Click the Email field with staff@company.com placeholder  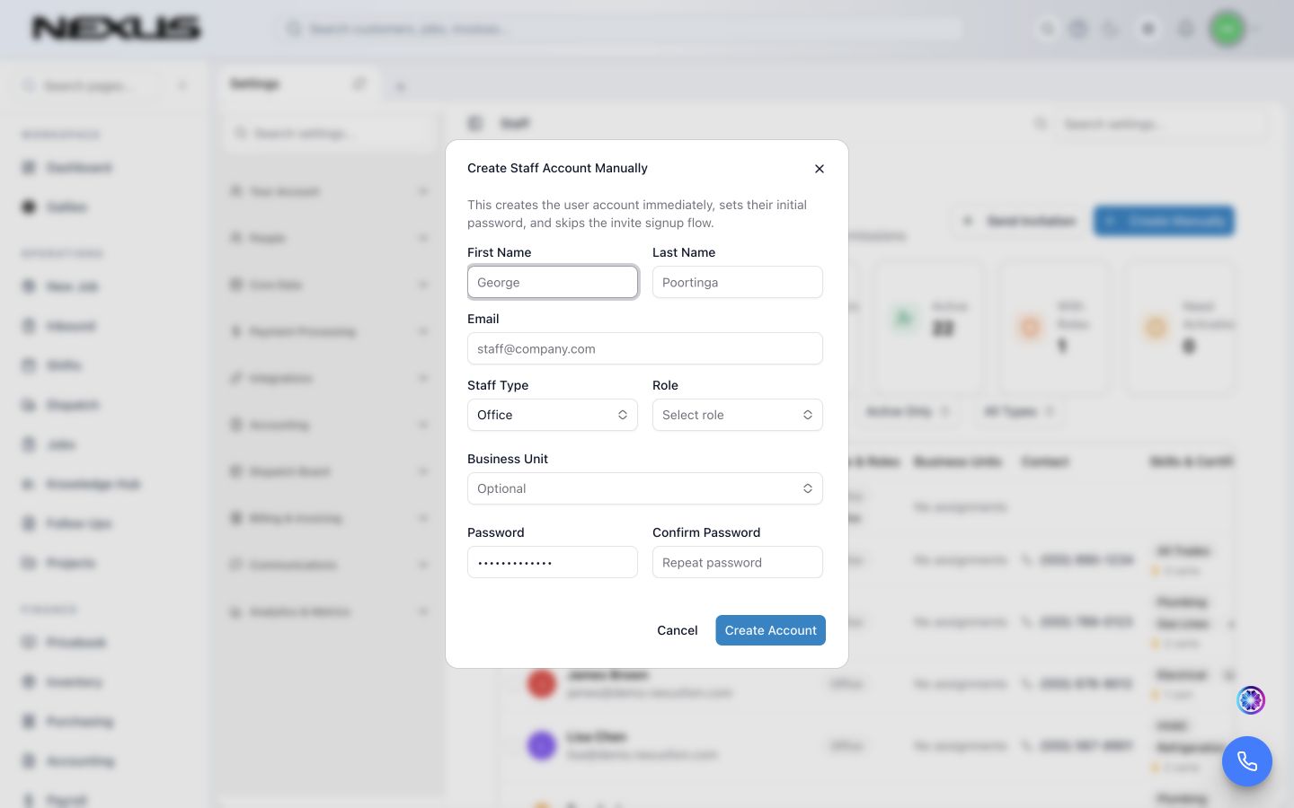[645, 348]
